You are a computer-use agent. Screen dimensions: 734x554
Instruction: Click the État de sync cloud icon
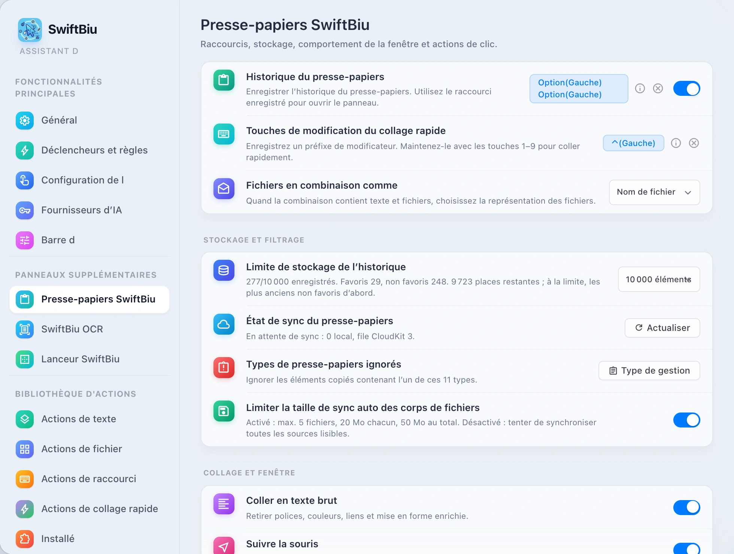pyautogui.click(x=224, y=324)
